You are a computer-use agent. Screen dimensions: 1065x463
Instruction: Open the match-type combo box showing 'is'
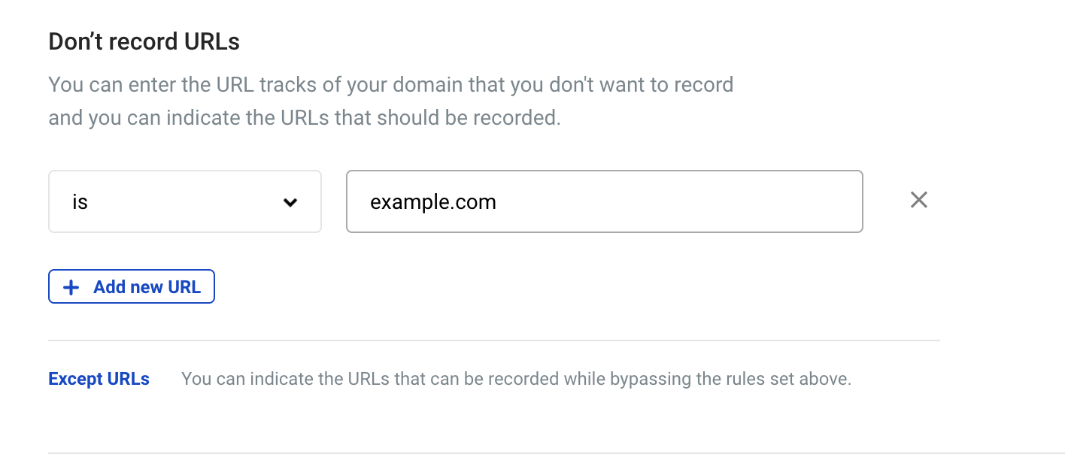pos(184,201)
